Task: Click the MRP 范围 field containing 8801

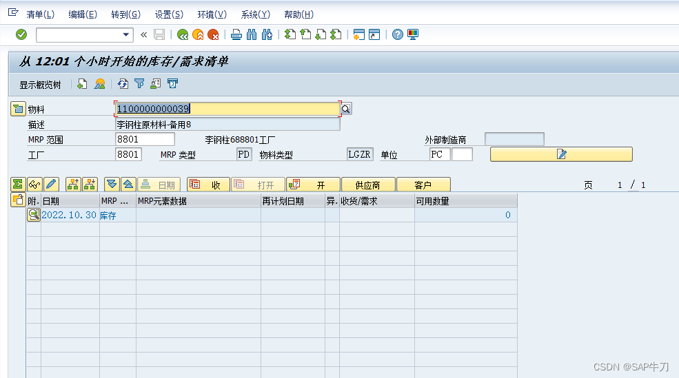Action: click(x=145, y=139)
